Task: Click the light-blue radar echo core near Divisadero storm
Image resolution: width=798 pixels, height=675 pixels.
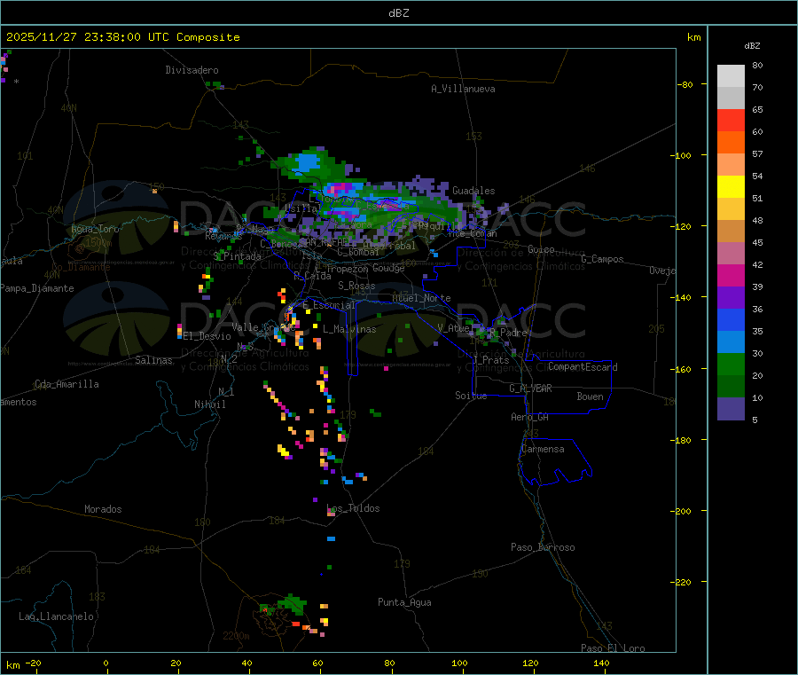Action: coord(308,162)
